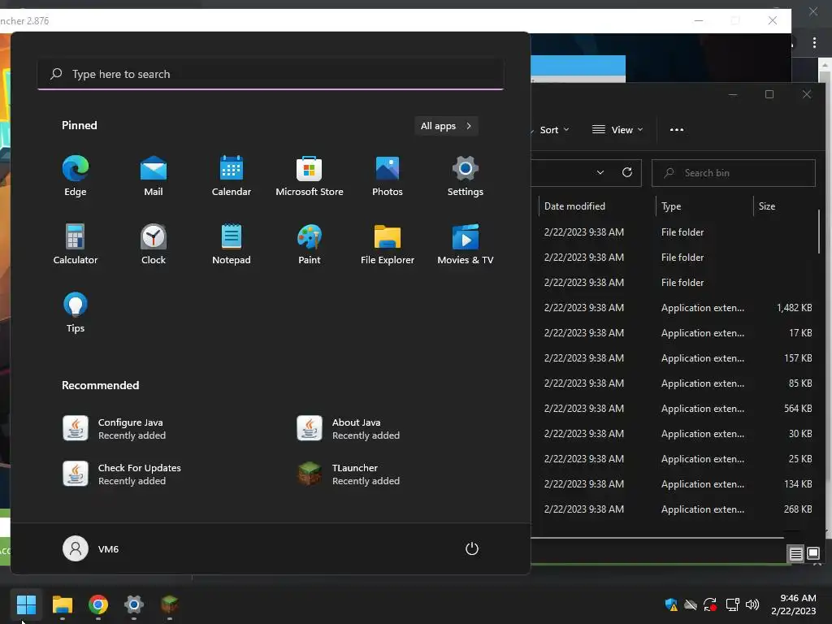
Task: Open the See more menu in File Explorer
Action: (677, 130)
